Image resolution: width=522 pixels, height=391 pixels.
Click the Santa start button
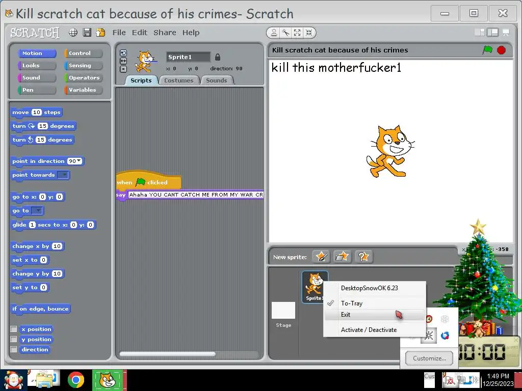tap(13, 380)
